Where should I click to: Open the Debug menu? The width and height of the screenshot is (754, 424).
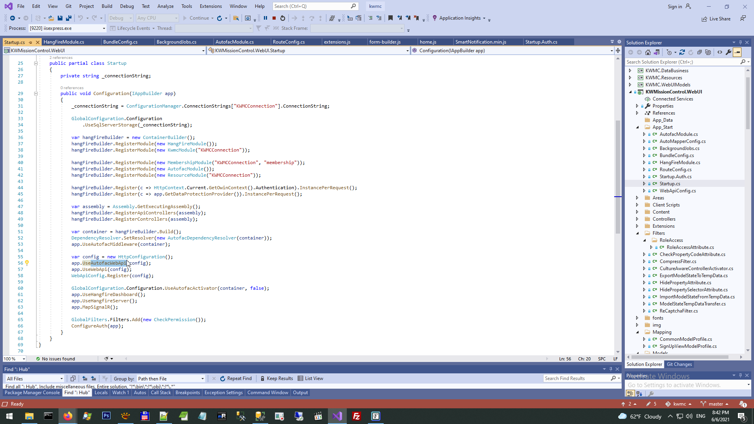pos(126,6)
